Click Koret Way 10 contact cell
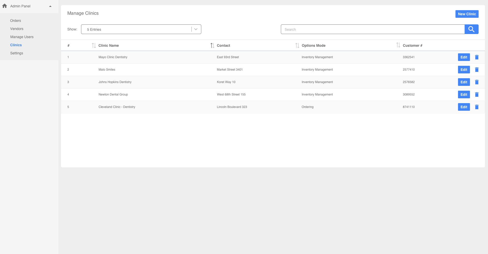488x254 pixels. click(226, 82)
